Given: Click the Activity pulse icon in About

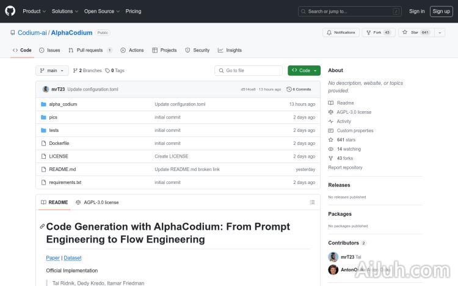Looking at the screenshot, I should click(x=331, y=122).
